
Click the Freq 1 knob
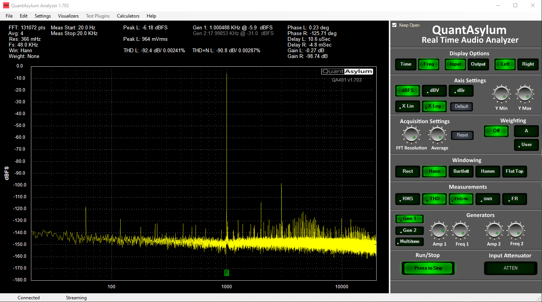point(461,231)
